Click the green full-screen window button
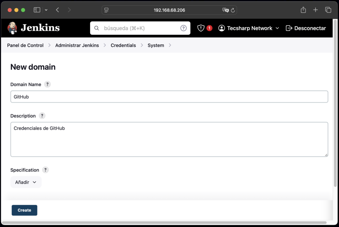 tap(23, 10)
